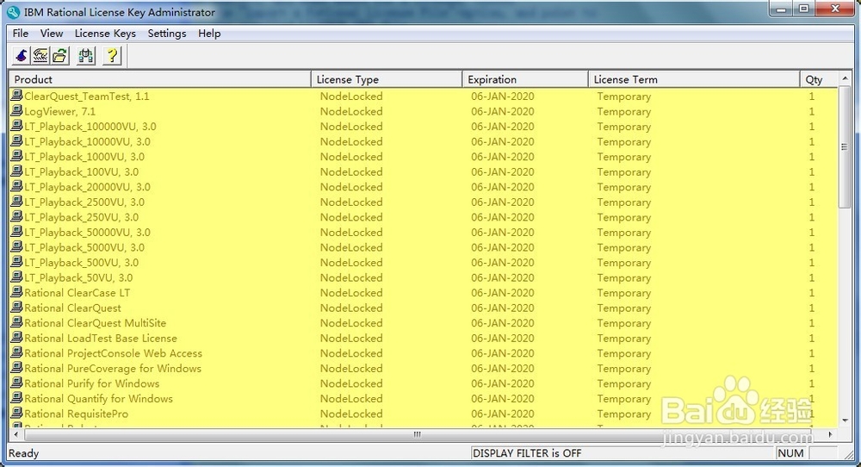Open the client/server configuration toolbar icon
This screenshot has width=861, height=467.
click(86, 55)
